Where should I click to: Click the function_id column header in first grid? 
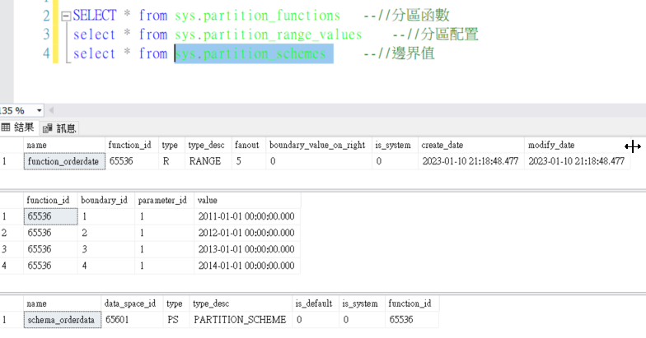132,145
